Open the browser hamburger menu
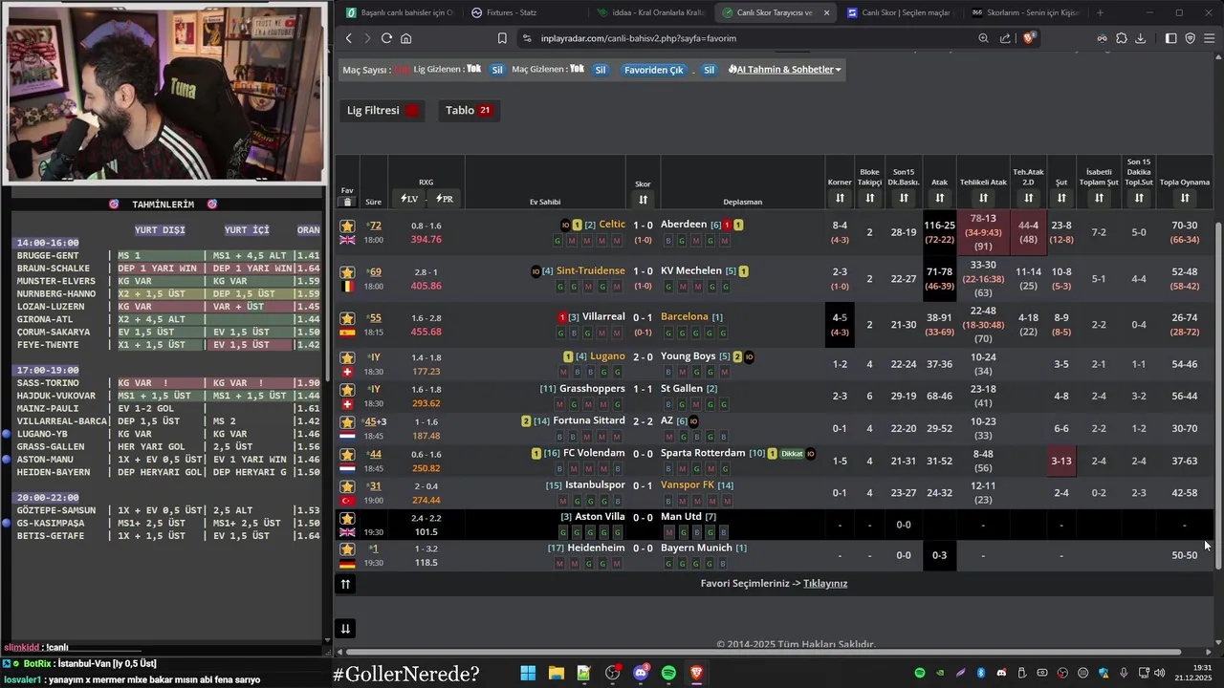The image size is (1224, 688). 1210,38
